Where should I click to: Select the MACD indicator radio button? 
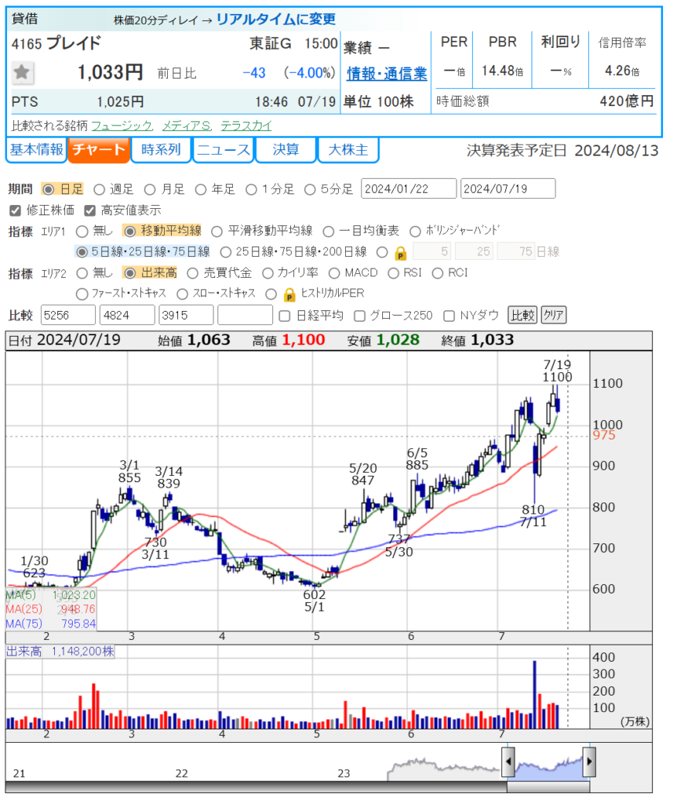tap(333, 273)
